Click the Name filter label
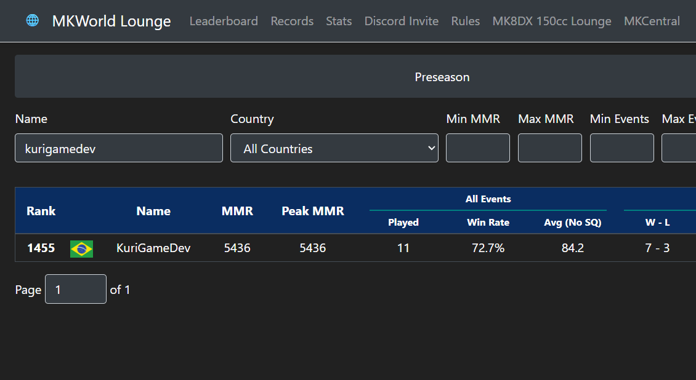 (x=31, y=119)
